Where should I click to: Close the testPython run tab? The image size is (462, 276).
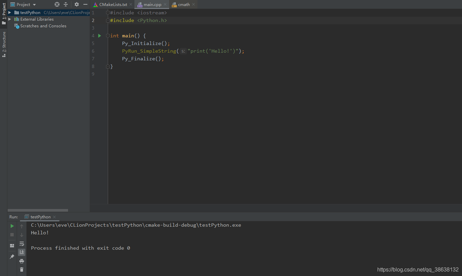point(54,217)
